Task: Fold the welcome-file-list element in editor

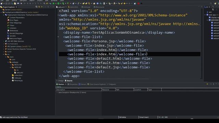Action: (x=58, y=37)
